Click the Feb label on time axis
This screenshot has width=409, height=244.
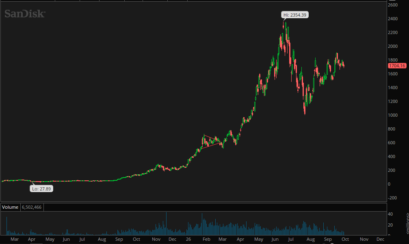[x=206, y=239]
